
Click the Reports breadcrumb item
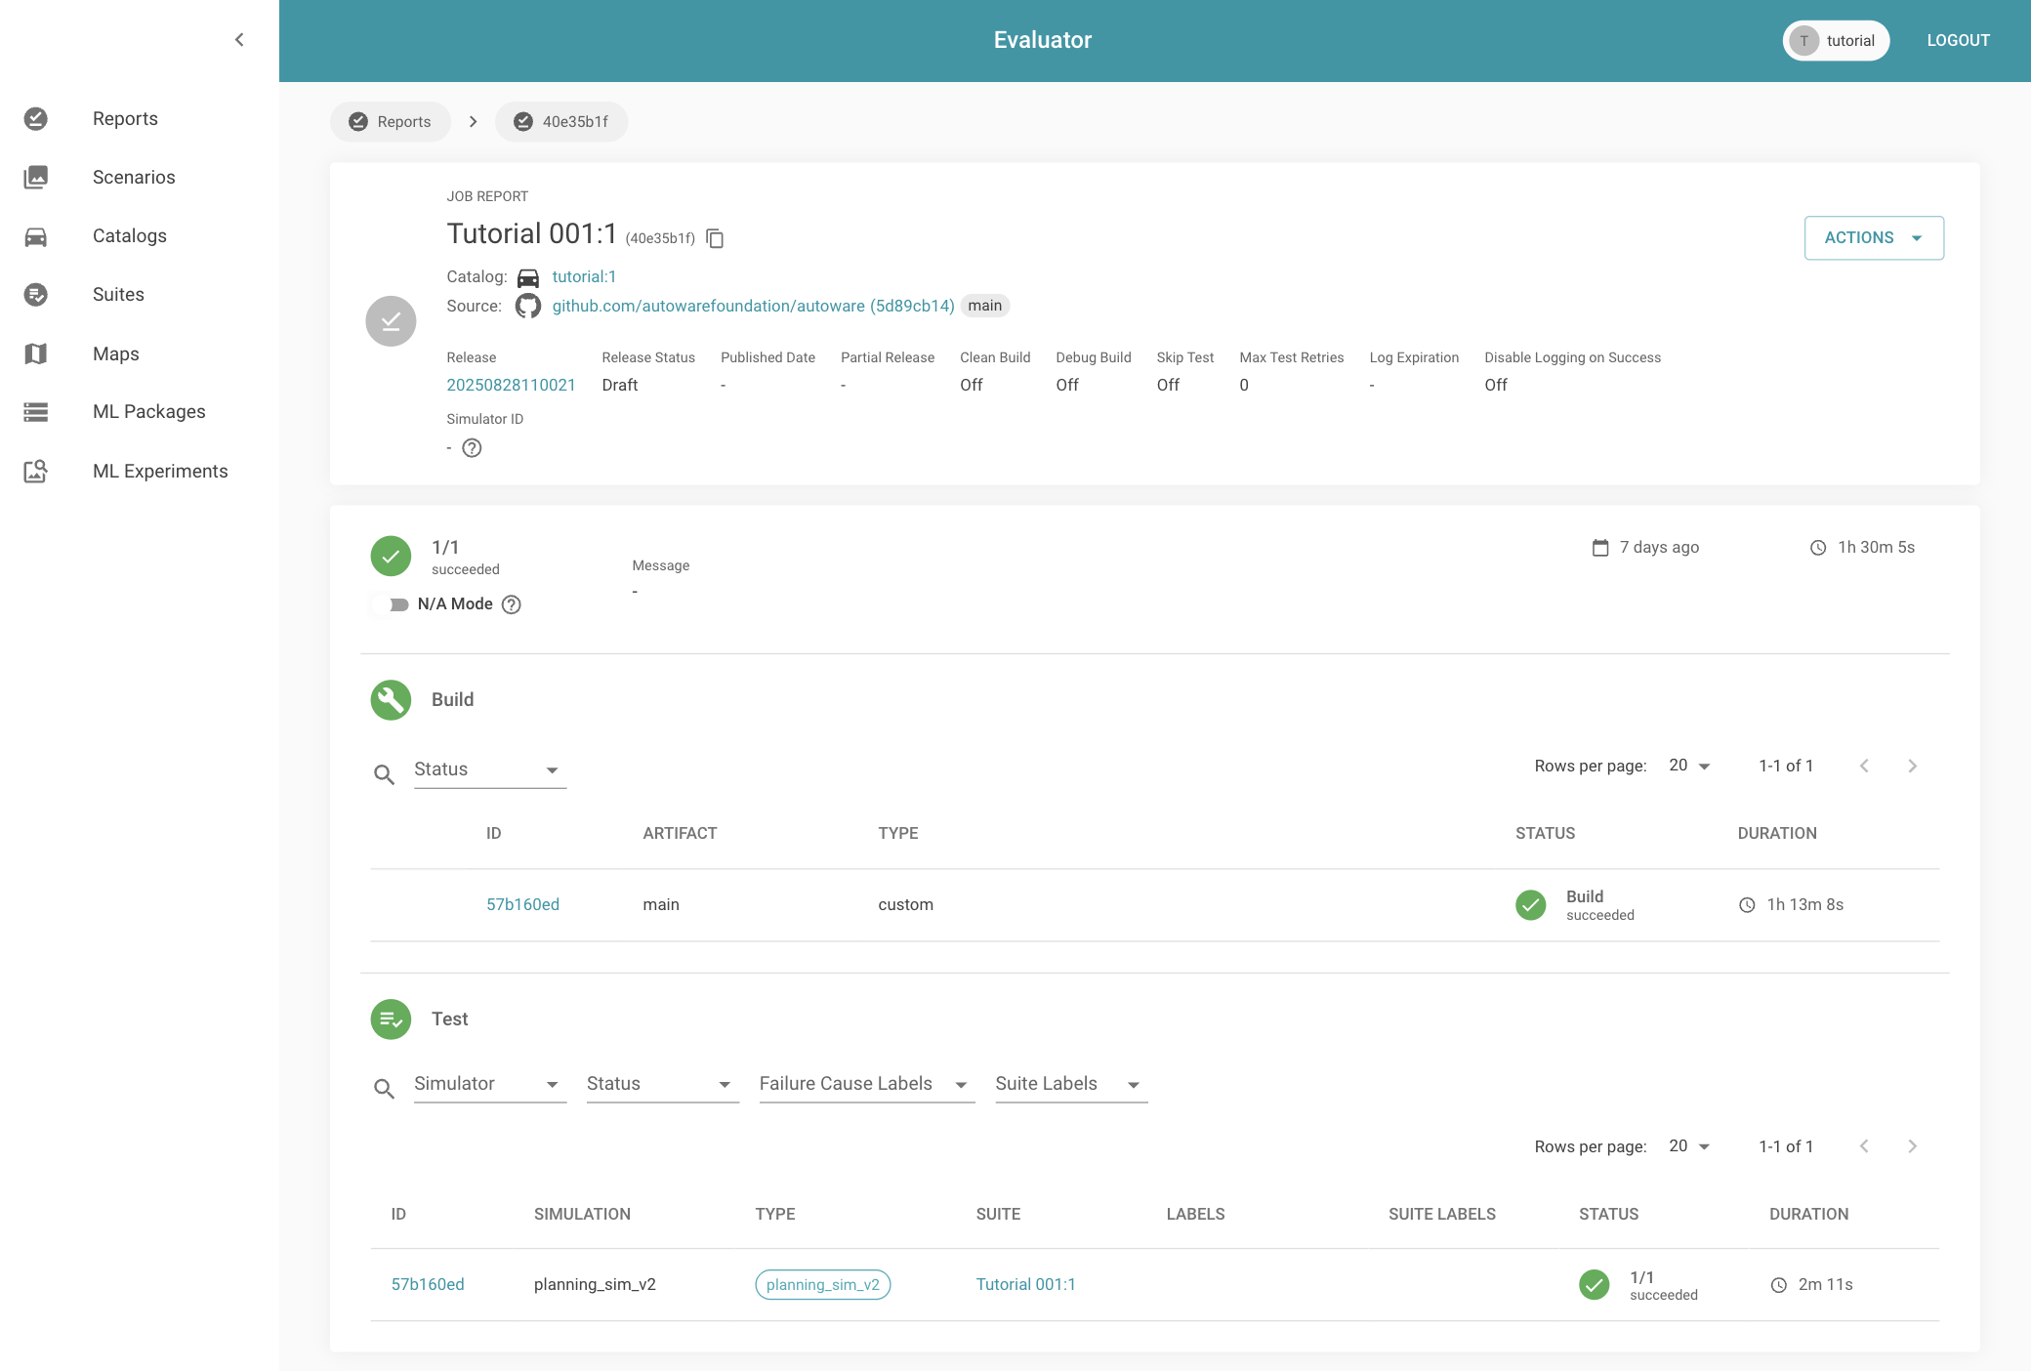[390, 121]
